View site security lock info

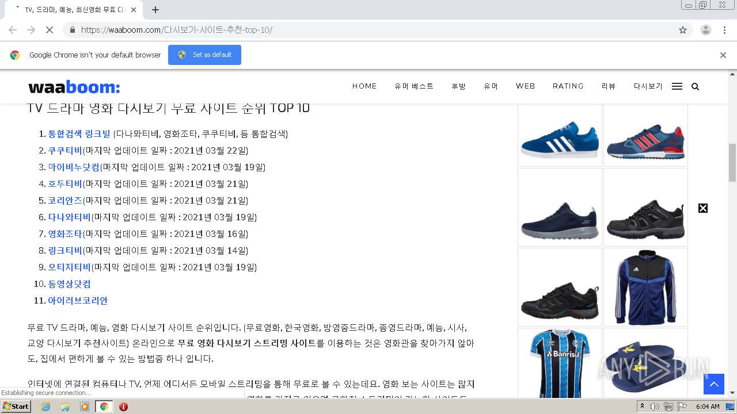(72, 30)
